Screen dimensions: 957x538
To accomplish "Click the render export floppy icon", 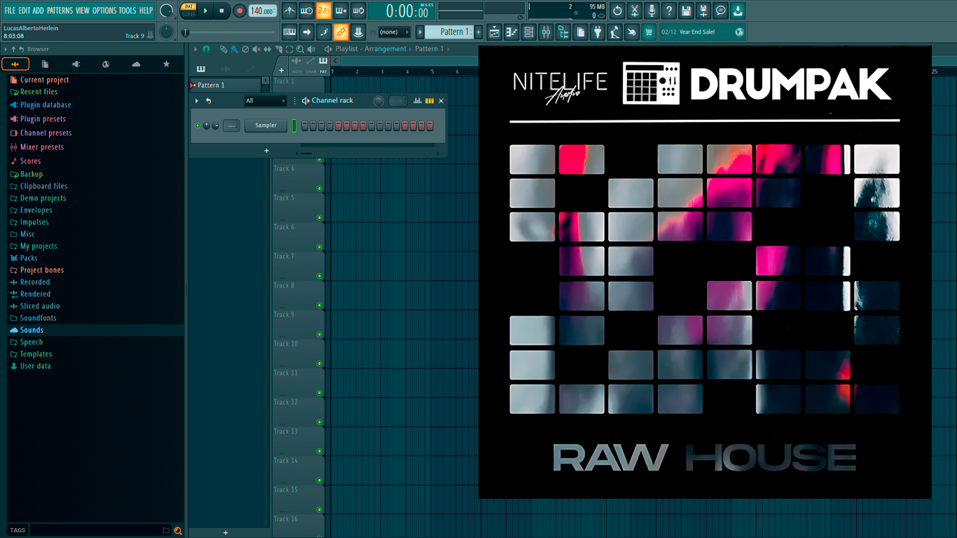I will [703, 11].
